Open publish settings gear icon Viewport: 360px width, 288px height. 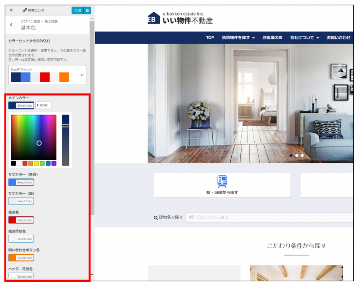pyautogui.click(x=87, y=10)
